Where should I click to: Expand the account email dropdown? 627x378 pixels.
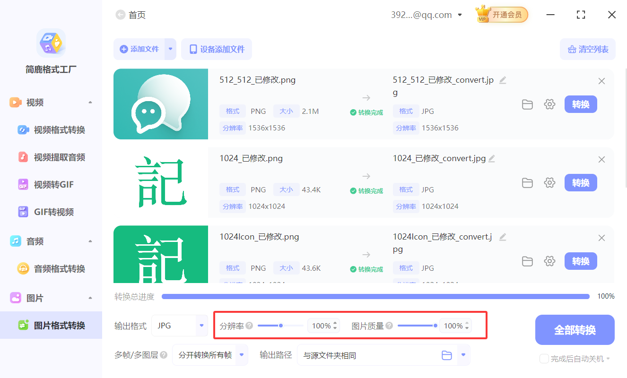(459, 15)
